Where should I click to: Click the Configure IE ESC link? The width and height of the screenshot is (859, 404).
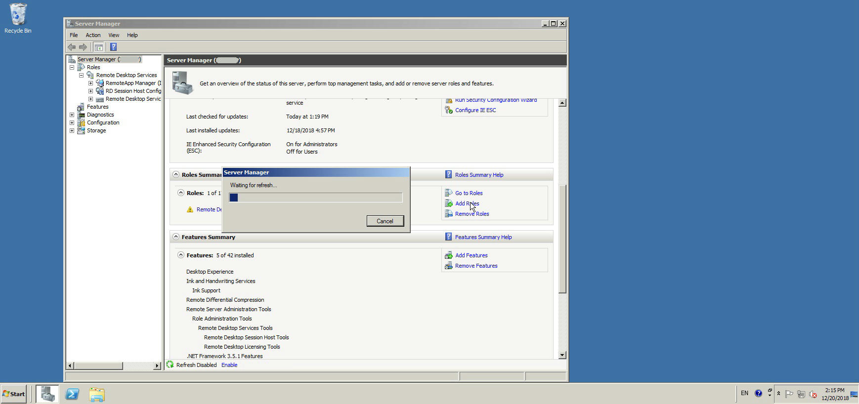(475, 110)
